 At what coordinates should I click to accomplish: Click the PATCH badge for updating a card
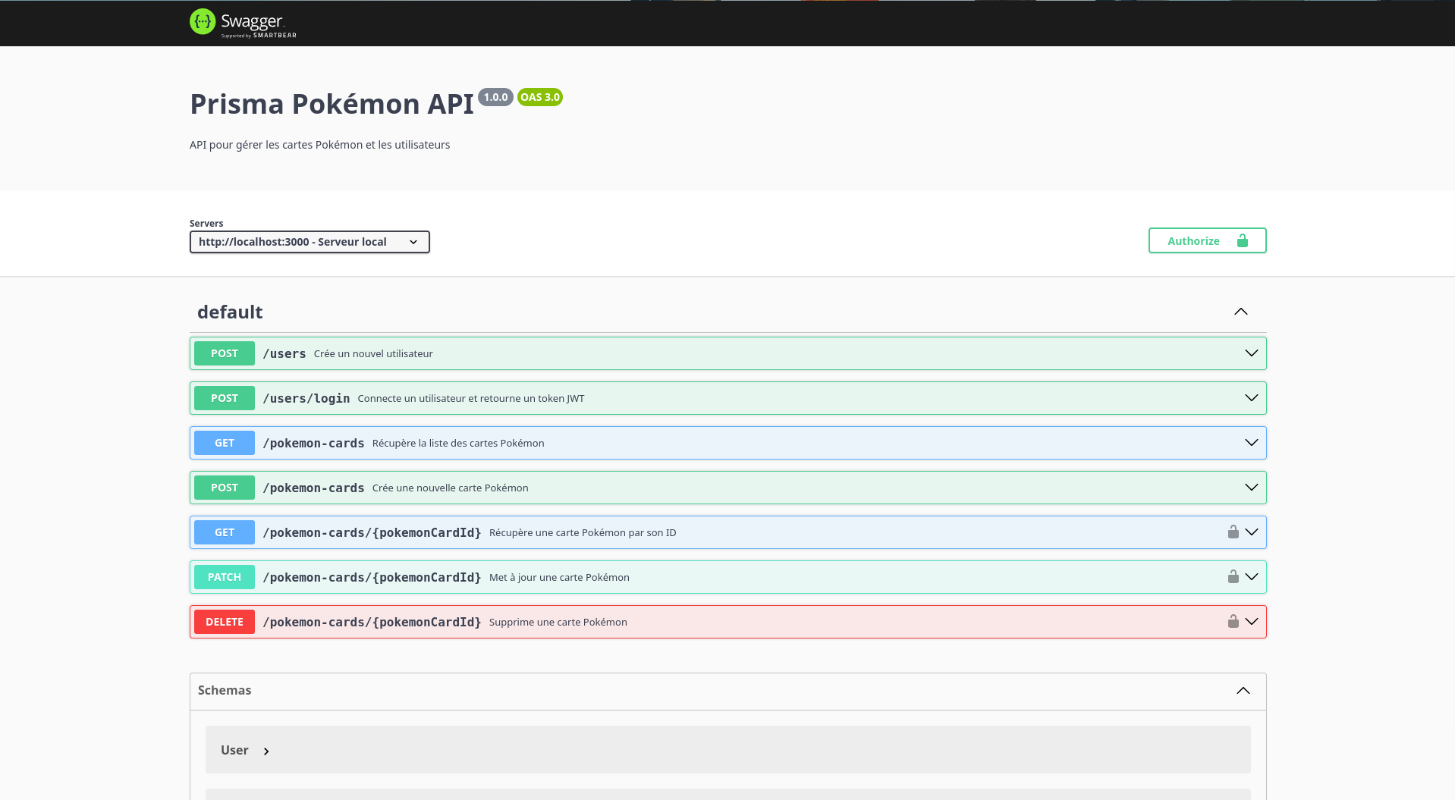pos(224,576)
